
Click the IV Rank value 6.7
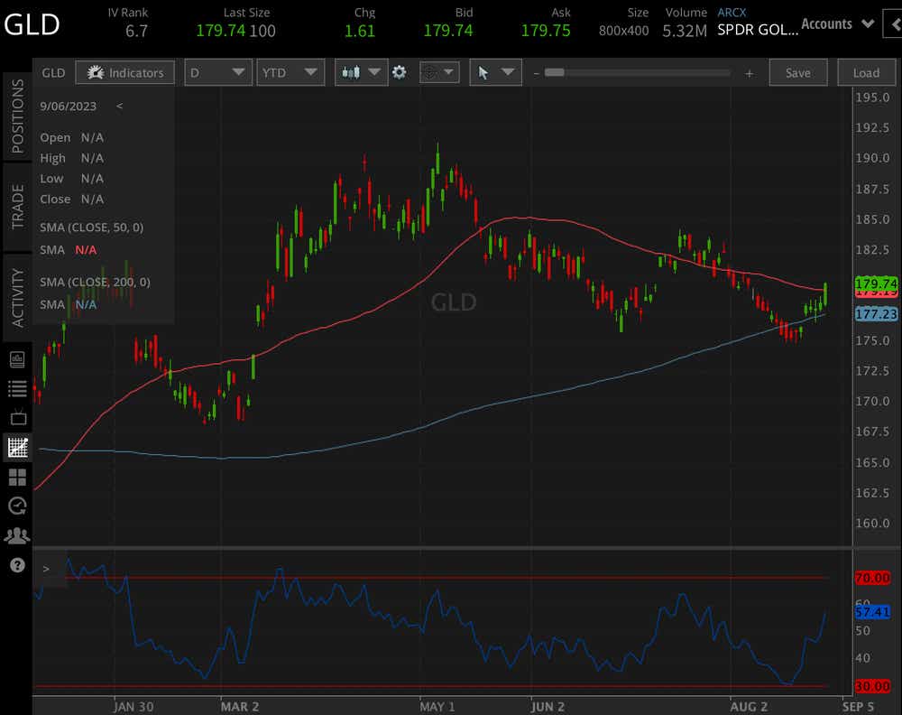click(136, 31)
